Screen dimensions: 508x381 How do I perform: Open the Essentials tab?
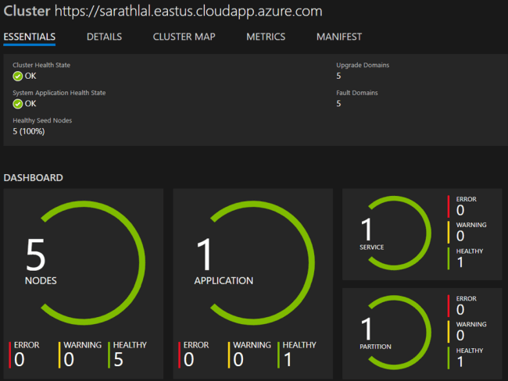(x=29, y=37)
